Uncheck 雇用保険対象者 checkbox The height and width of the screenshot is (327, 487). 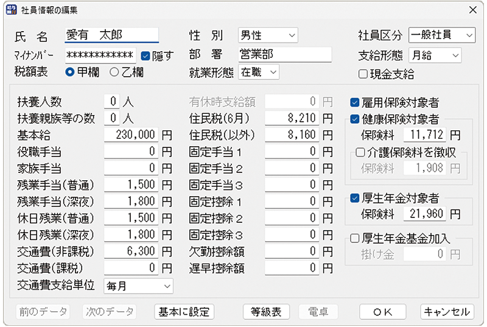pos(354,102)
